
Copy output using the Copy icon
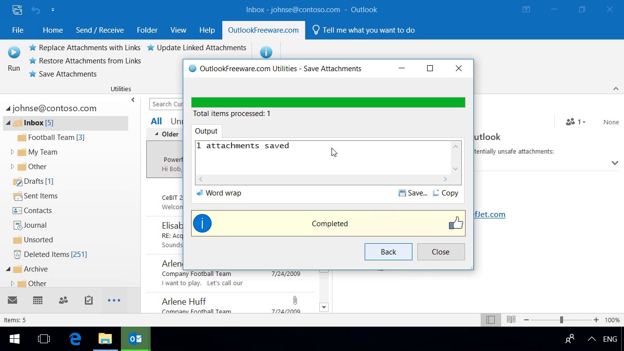(x=436, y=193)
